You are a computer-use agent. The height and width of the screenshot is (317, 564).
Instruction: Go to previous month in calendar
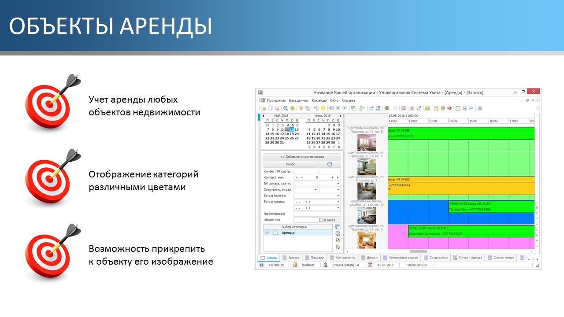coord(263,115)
